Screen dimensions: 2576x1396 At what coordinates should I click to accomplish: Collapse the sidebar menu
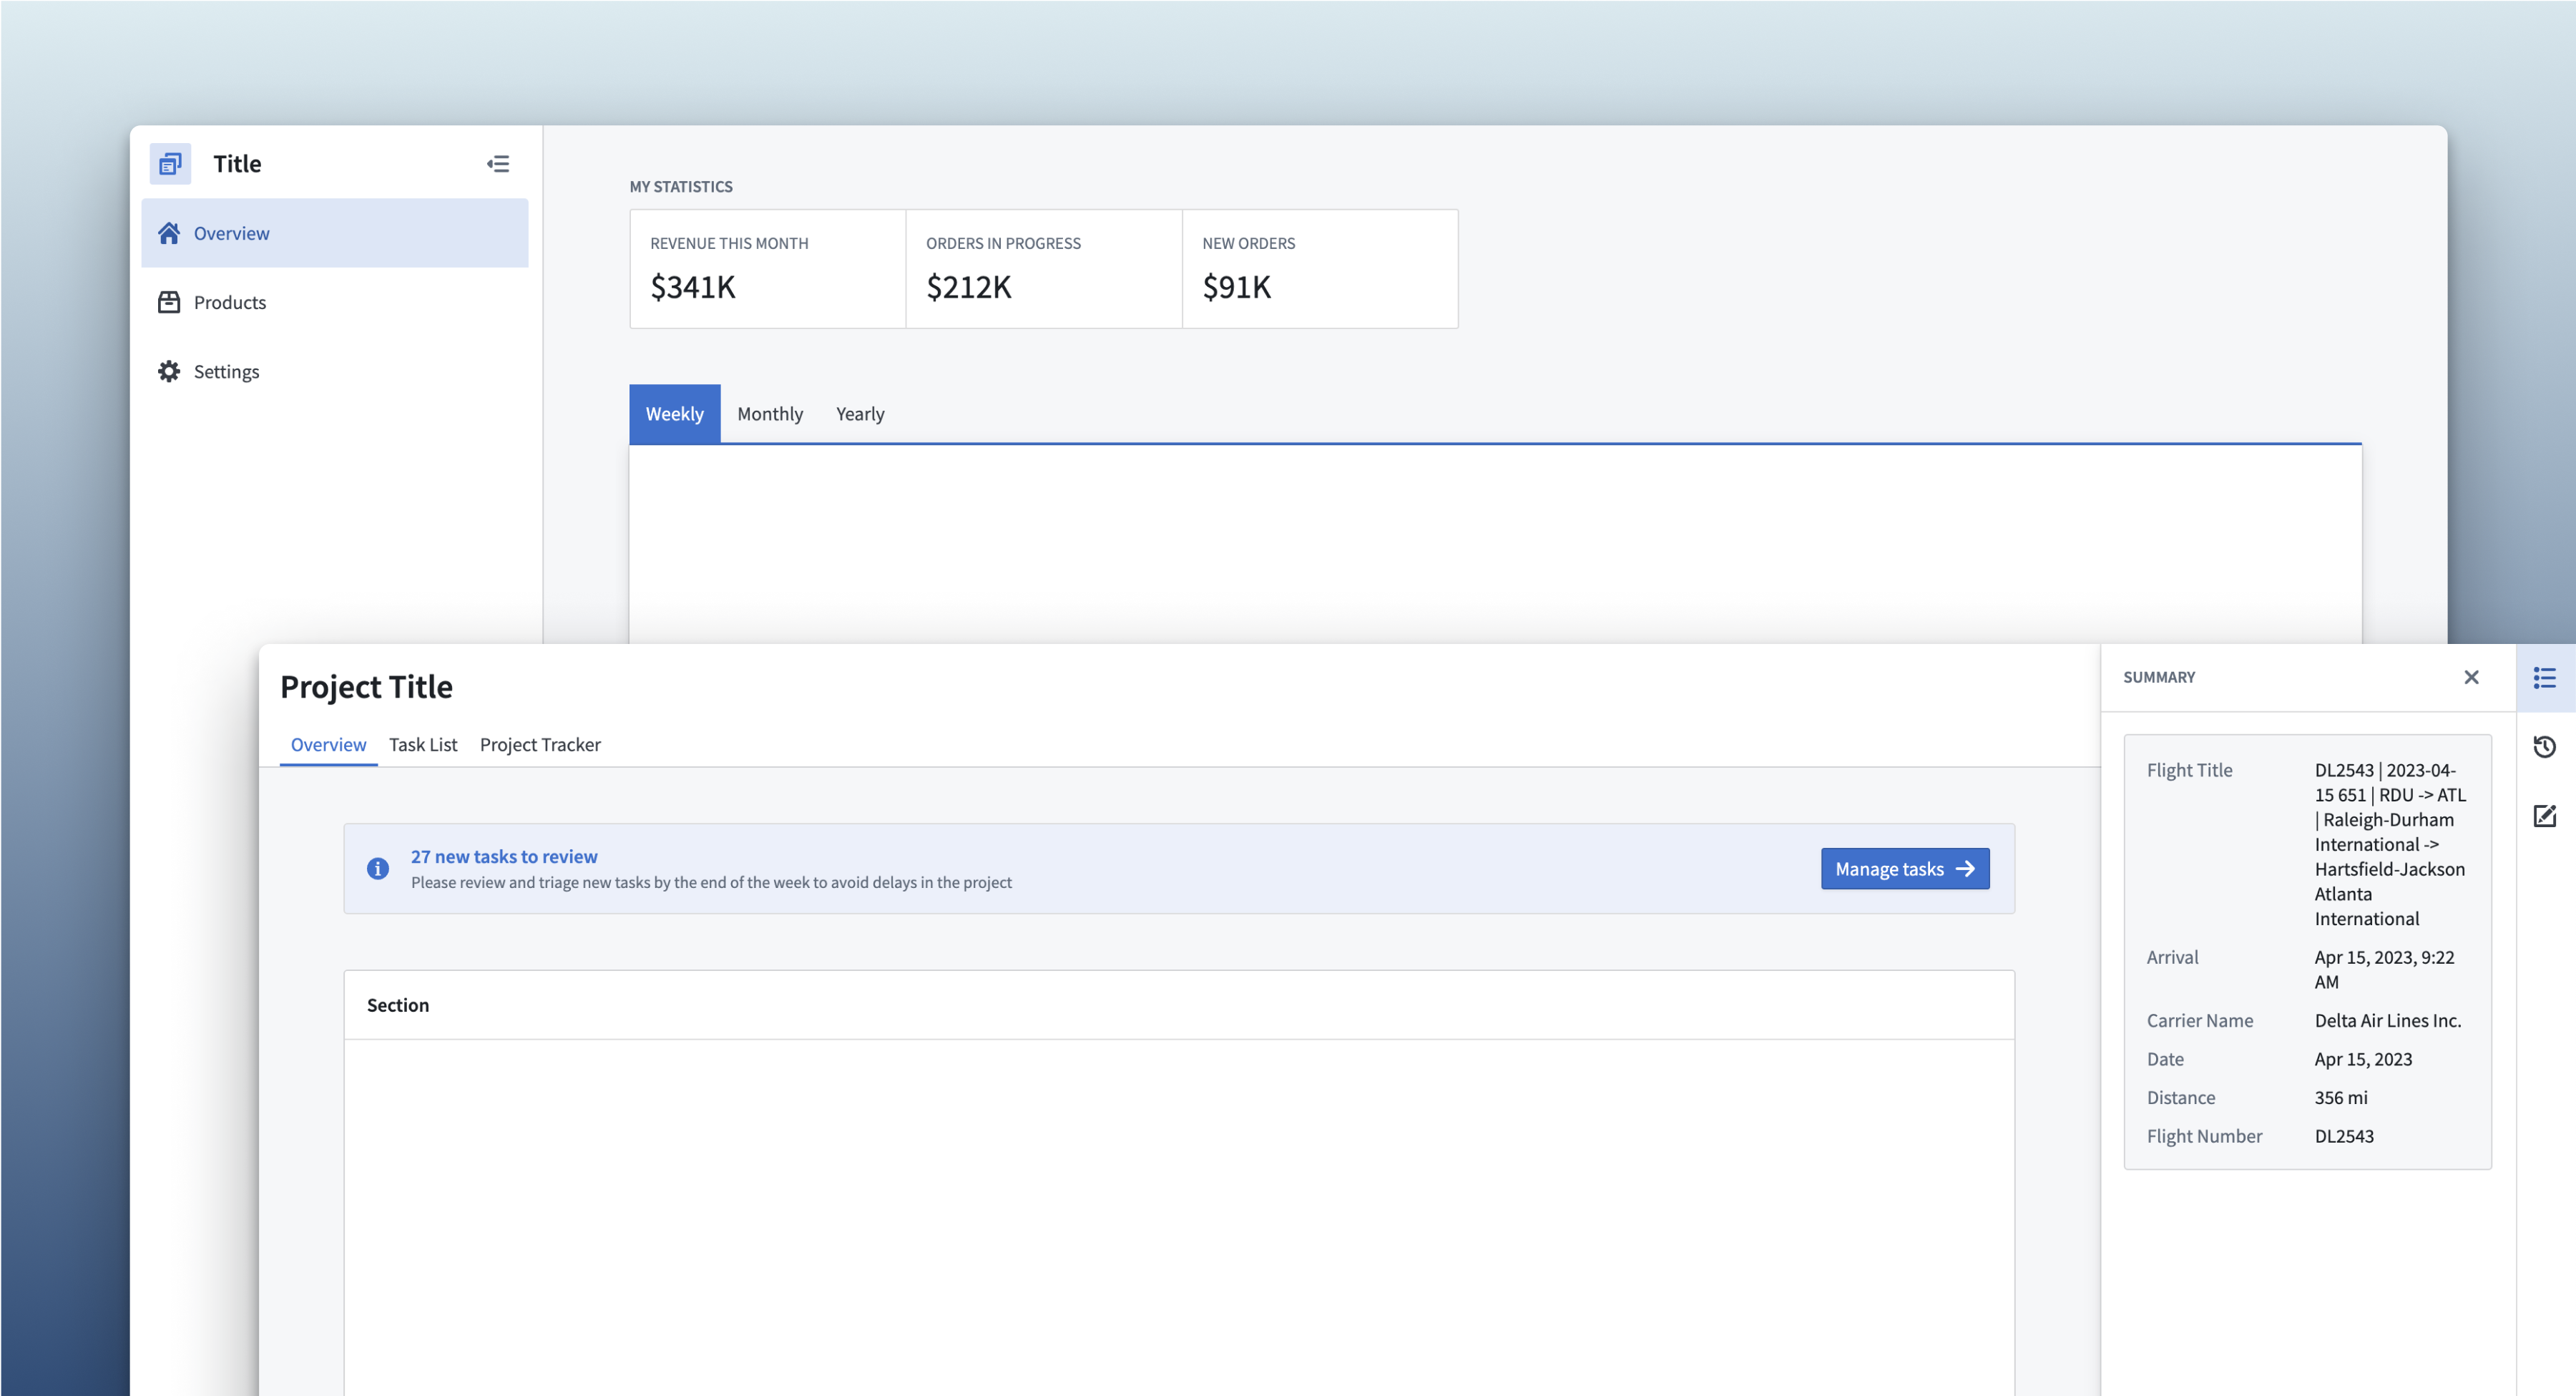(498, 164)
